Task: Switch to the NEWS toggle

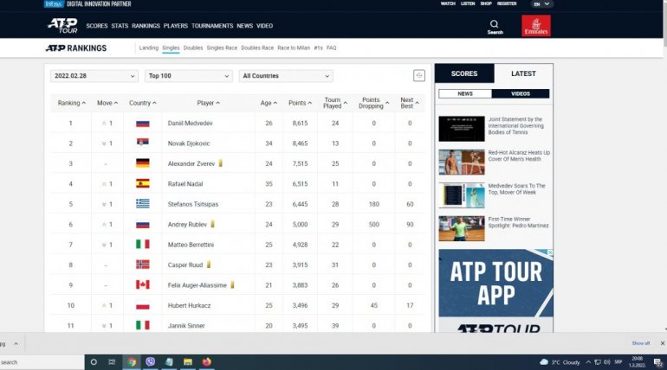Action: 465,93
